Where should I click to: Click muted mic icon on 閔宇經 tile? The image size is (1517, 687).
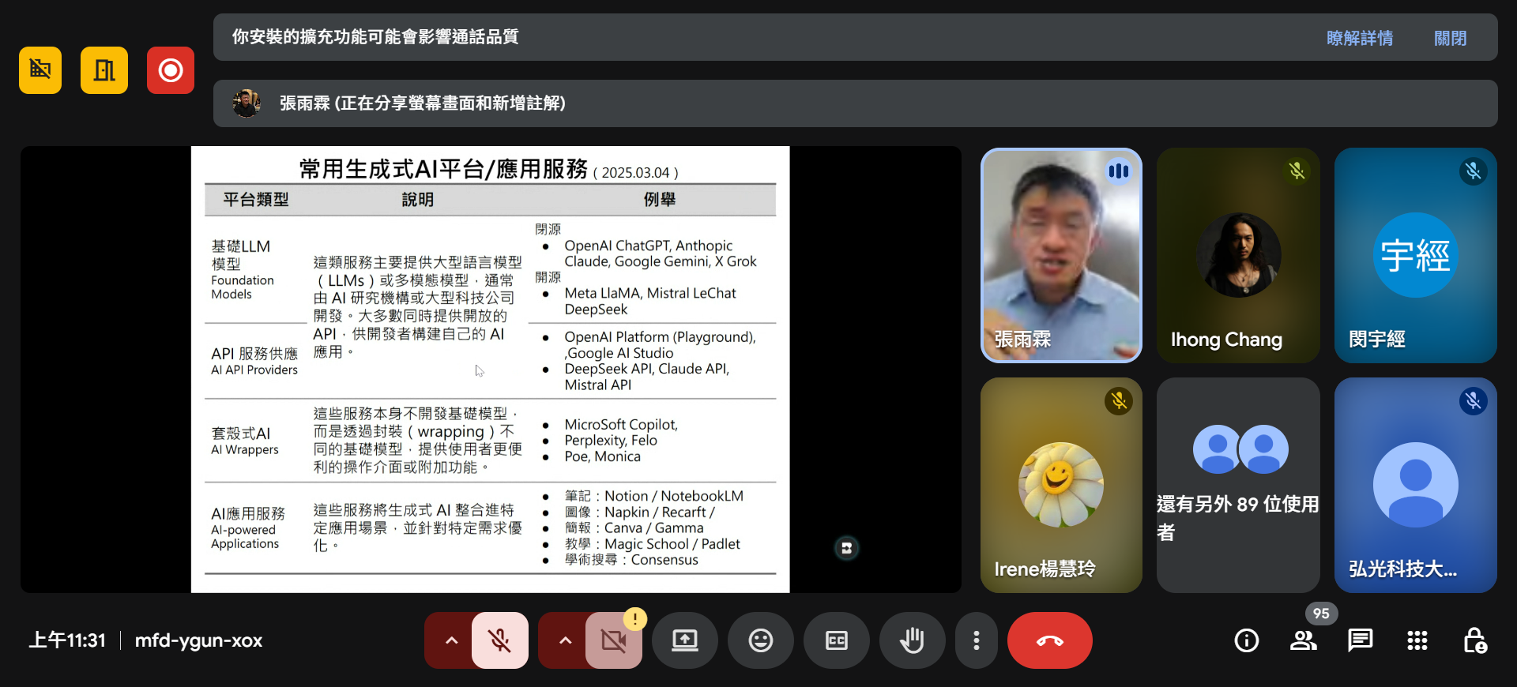[1474, 171]
